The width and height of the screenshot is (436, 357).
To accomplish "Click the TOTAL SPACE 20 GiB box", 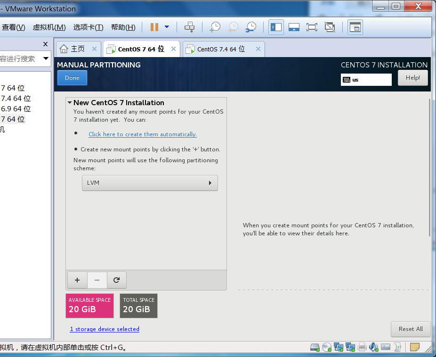I will click(138, 306).
